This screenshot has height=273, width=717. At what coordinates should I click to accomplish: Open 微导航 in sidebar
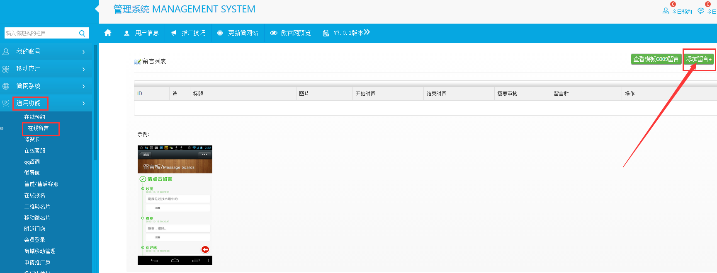pos(32,173)
